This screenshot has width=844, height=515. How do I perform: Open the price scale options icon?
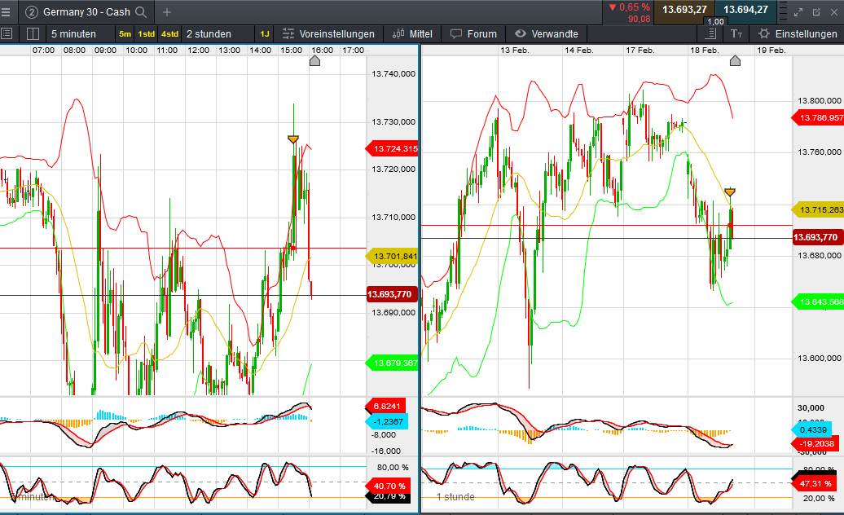point(710,34)
